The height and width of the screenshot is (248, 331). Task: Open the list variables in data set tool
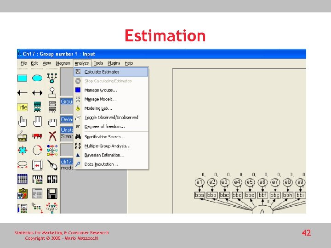(x=52, y=107)
